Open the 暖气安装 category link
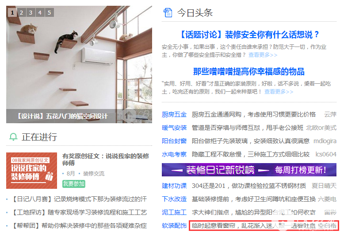The image size is (340, 234). pyautogui.click(x=174, y=128)
